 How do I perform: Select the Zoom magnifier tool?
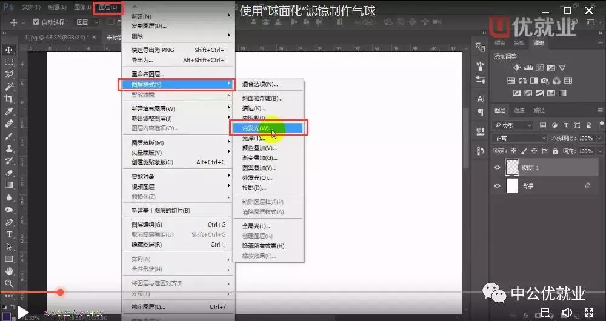click(8, 283)
